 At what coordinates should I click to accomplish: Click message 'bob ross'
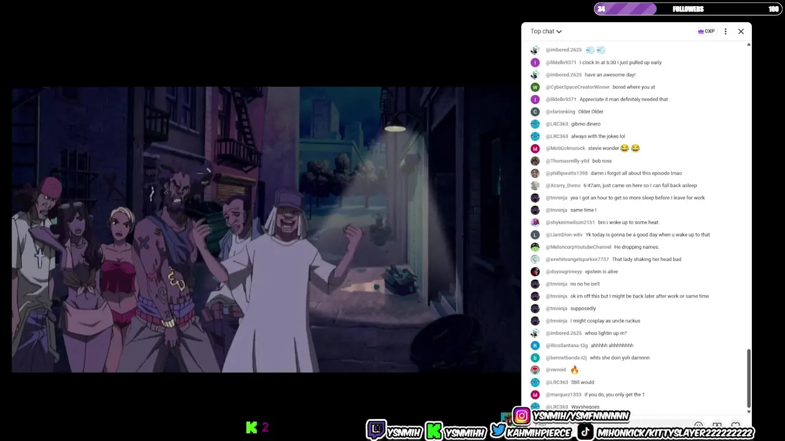pos(602,161)
